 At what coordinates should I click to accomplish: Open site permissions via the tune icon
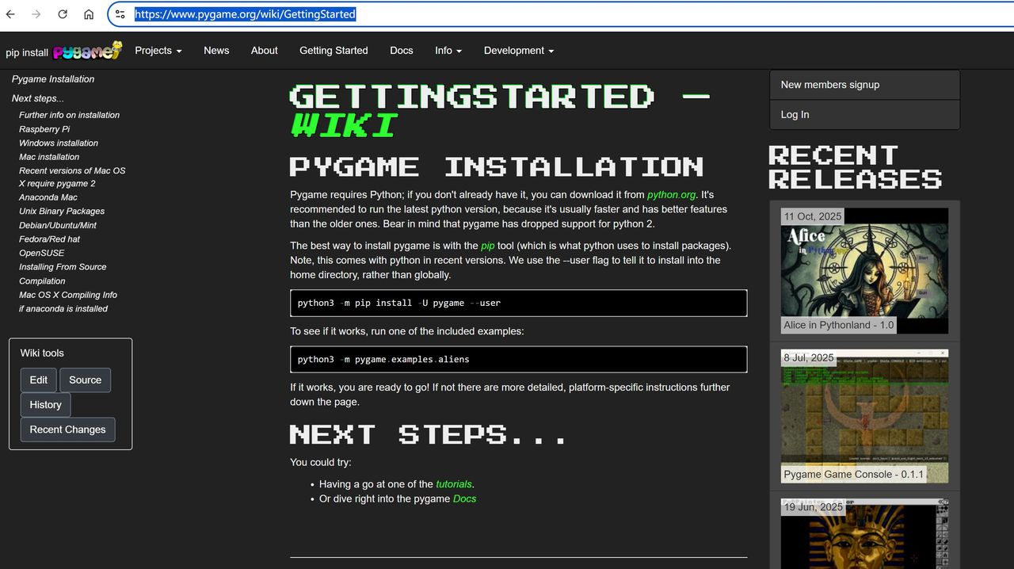pos(120,13)
